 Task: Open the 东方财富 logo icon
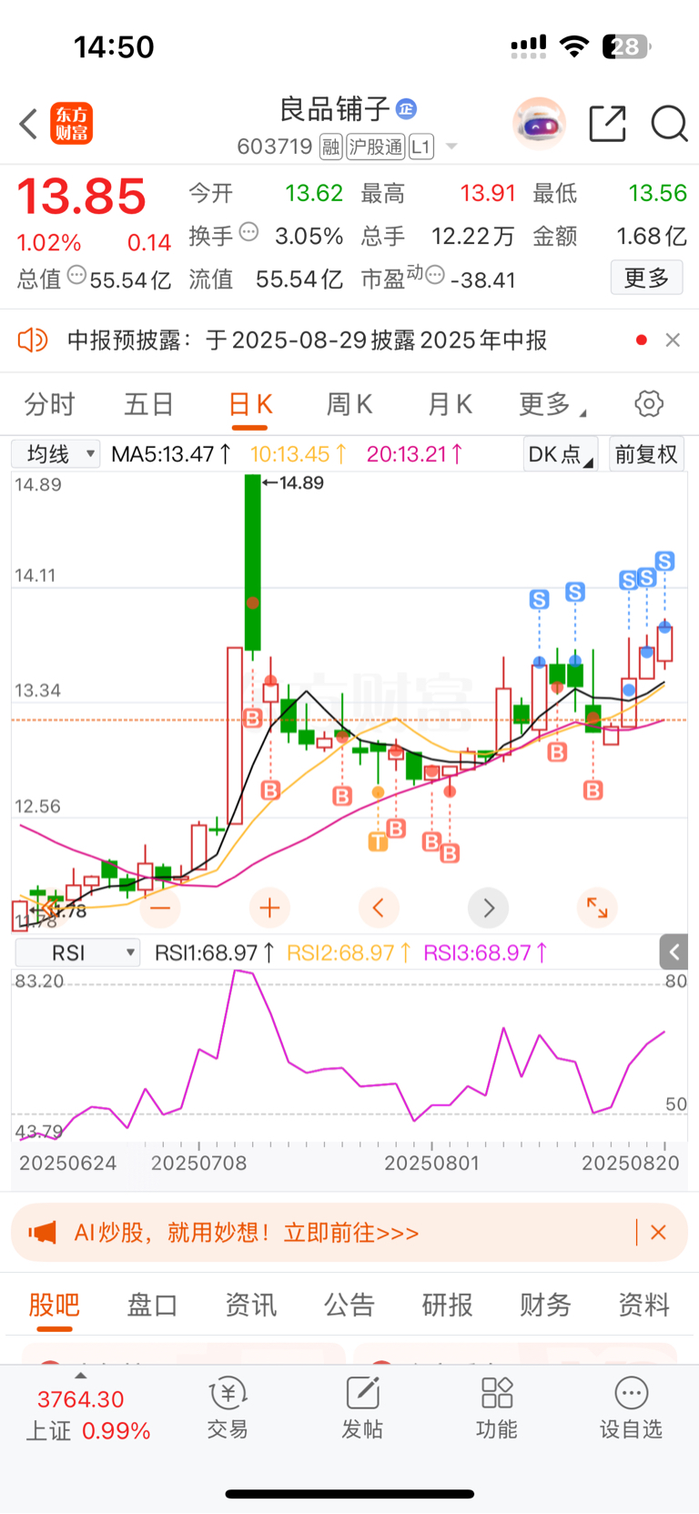(x=71, y=124)
